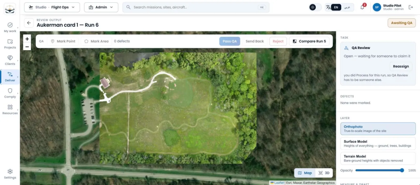Expand the Deliver submenu chevron
The width and height of the screenshot is (420, 185).
(18, 77)
